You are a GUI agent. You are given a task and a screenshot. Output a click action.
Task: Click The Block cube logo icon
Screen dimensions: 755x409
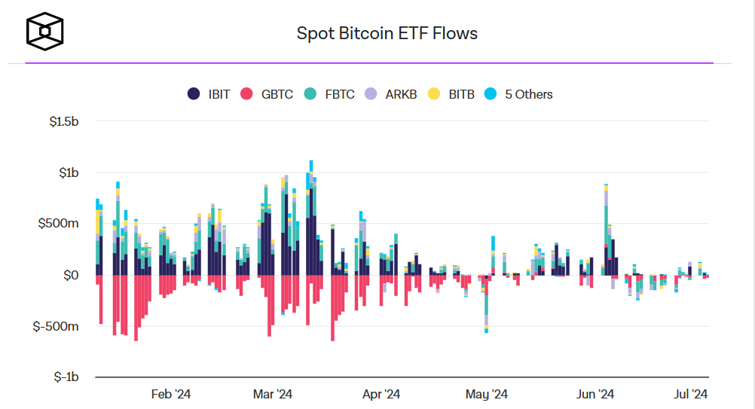(x=44, y=32)
